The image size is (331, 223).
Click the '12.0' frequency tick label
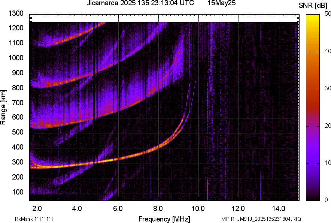[x=239, y=209]
